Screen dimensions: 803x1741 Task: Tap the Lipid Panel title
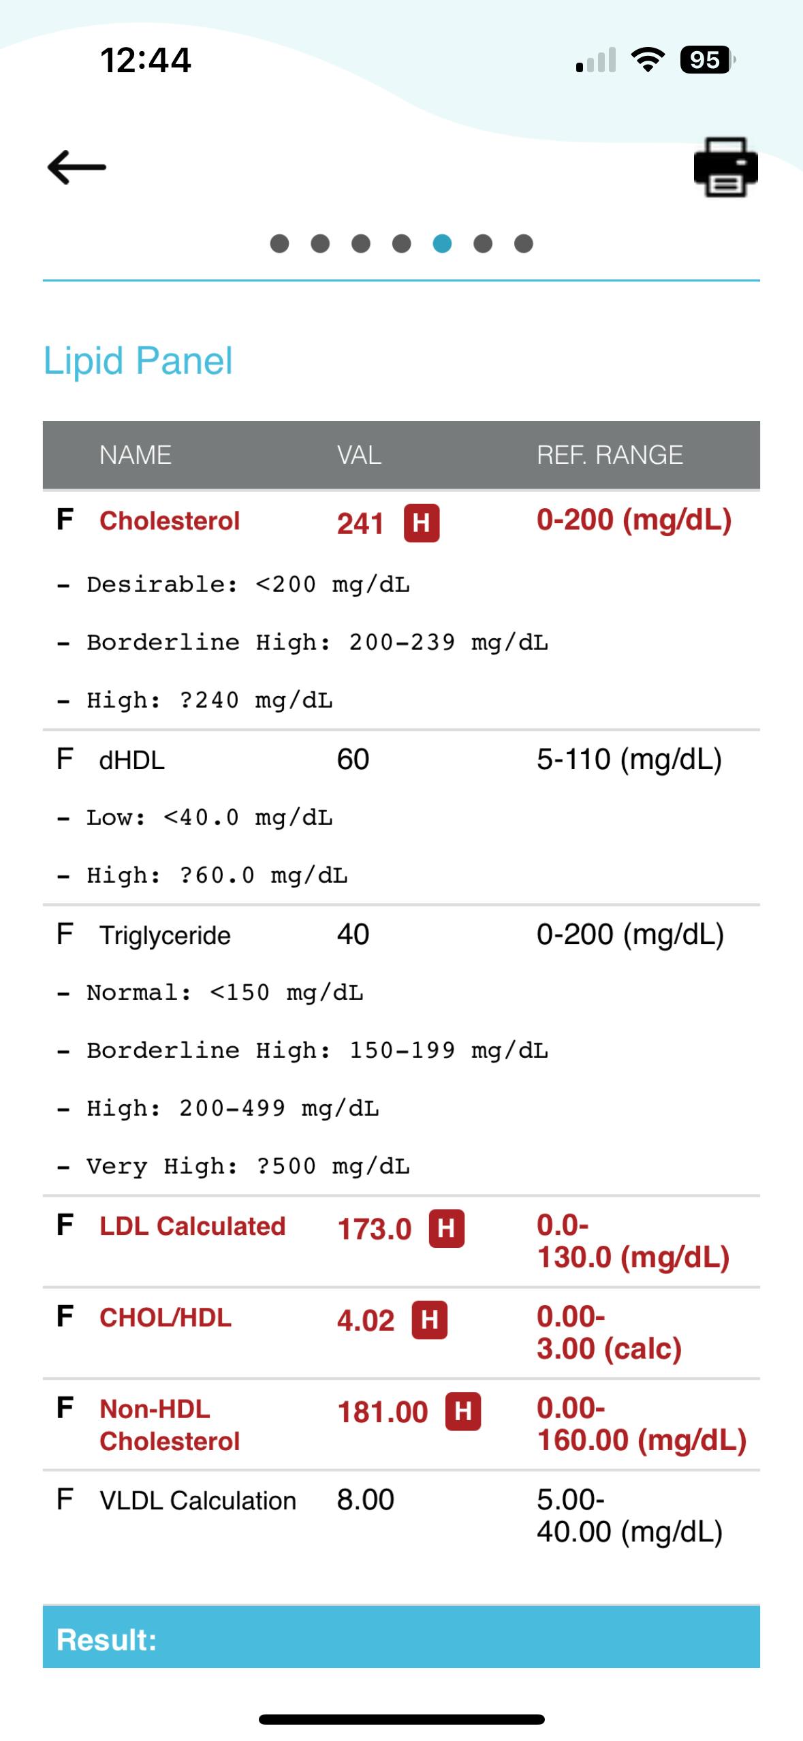coord(138,360)
